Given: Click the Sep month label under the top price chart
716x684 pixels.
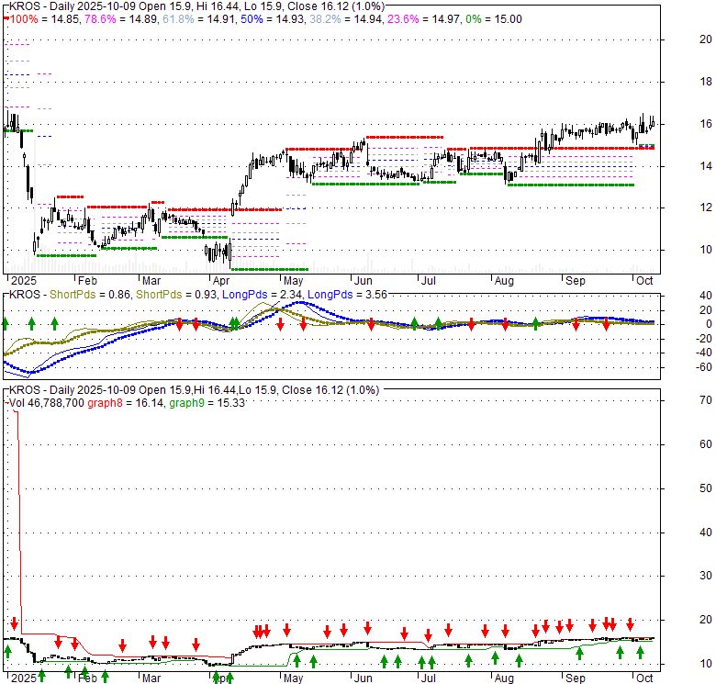Looking at the screenshot, I should (576, 281).
